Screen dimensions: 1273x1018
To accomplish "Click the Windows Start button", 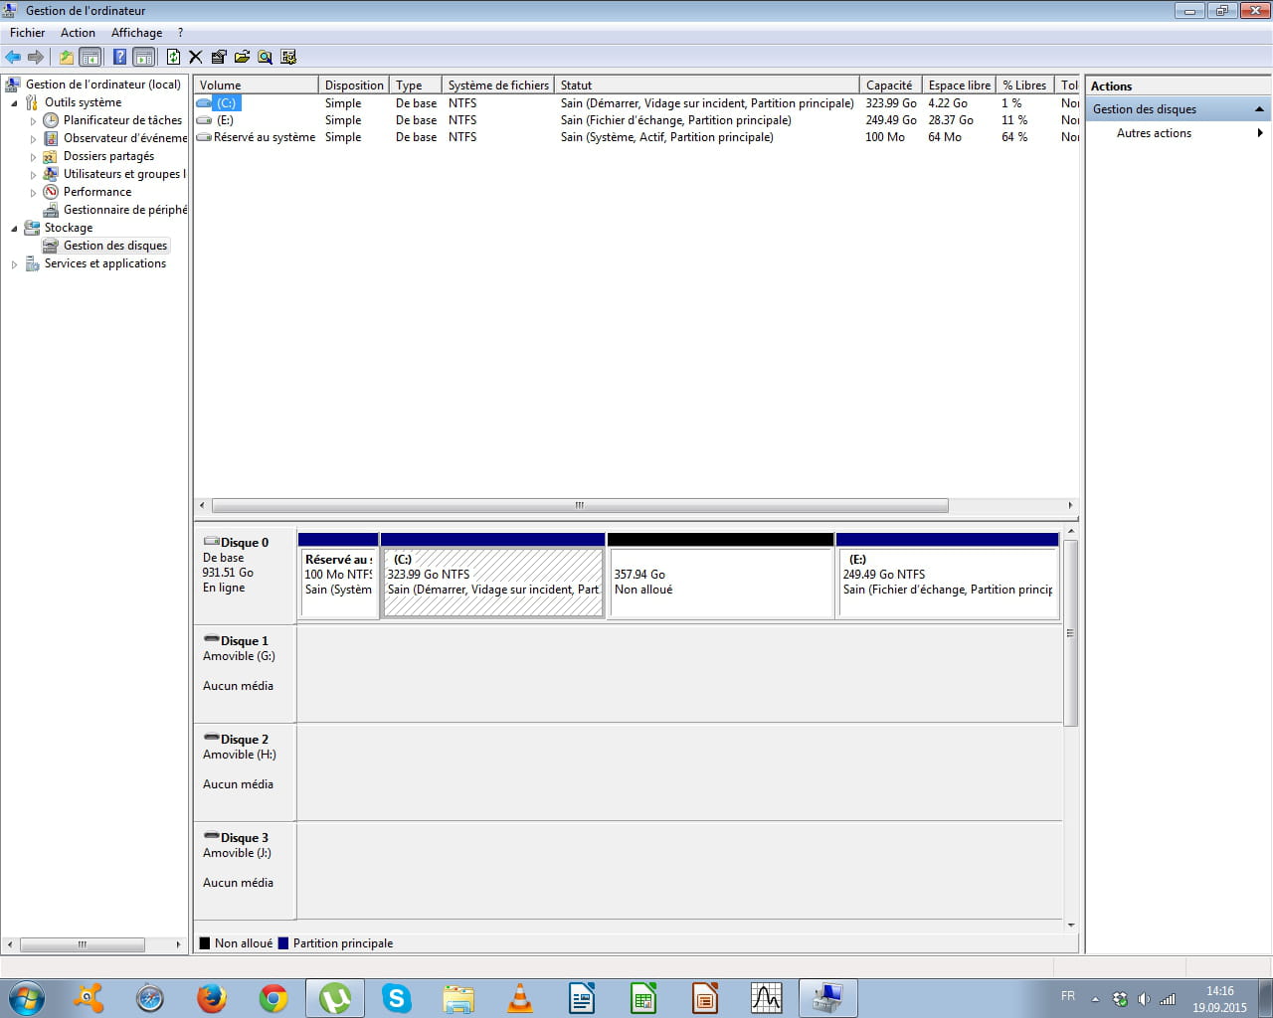I will point(27,998).
